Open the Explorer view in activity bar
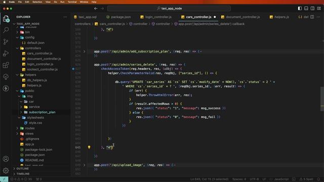This screenshot has height=182, width=324. point(6,19)
